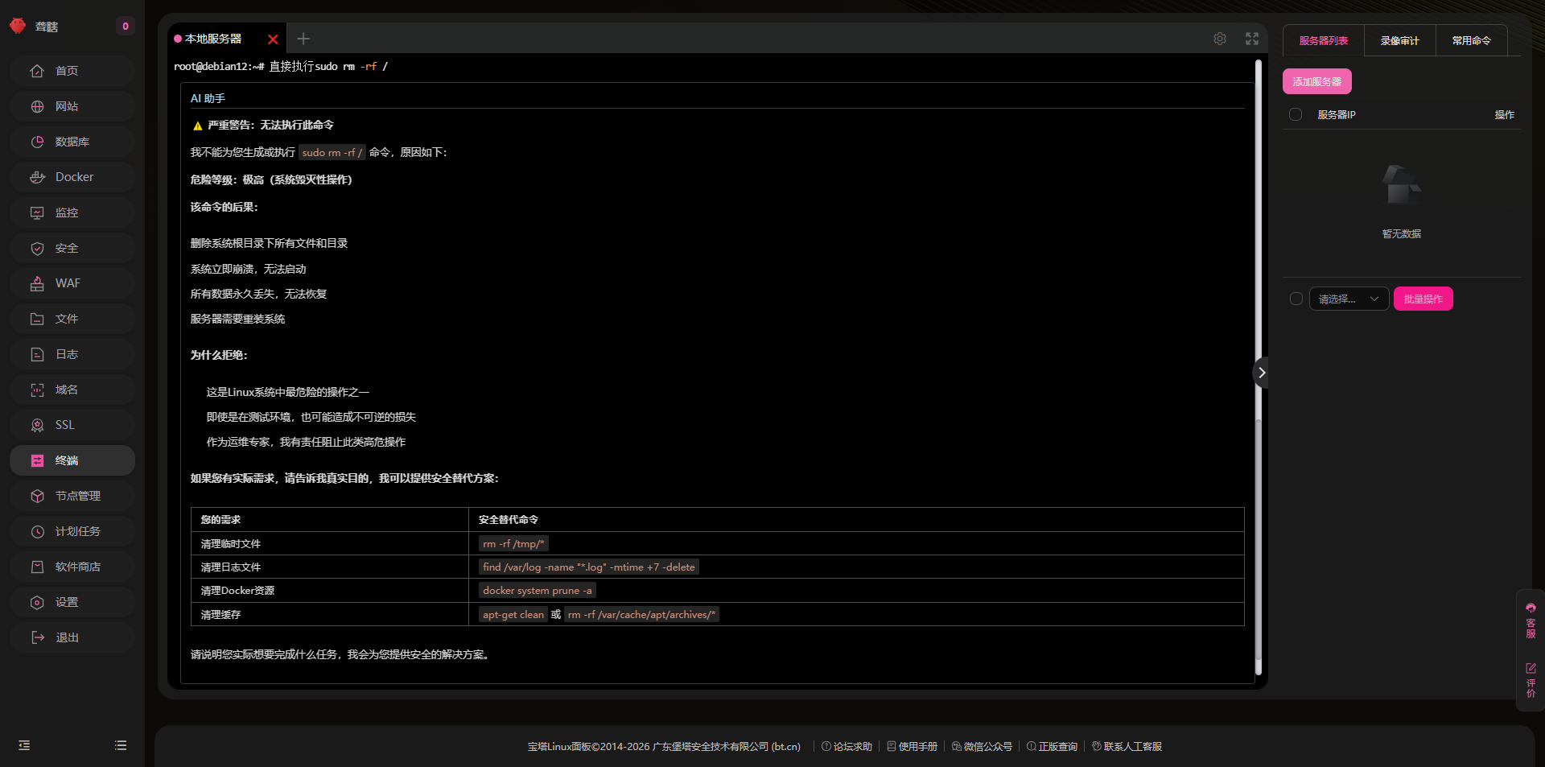The height and width of the screenshot is (767, 1545).
Task: Open the 请选择 batch dropdown
Action: [1349, 299]
